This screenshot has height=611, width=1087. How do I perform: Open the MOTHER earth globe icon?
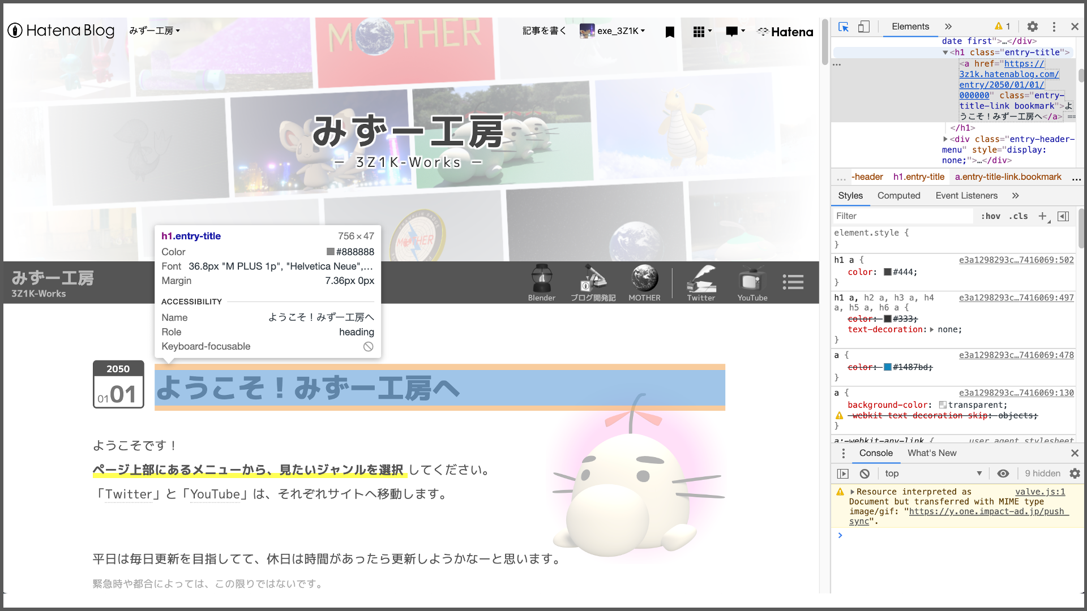(644, 282)
